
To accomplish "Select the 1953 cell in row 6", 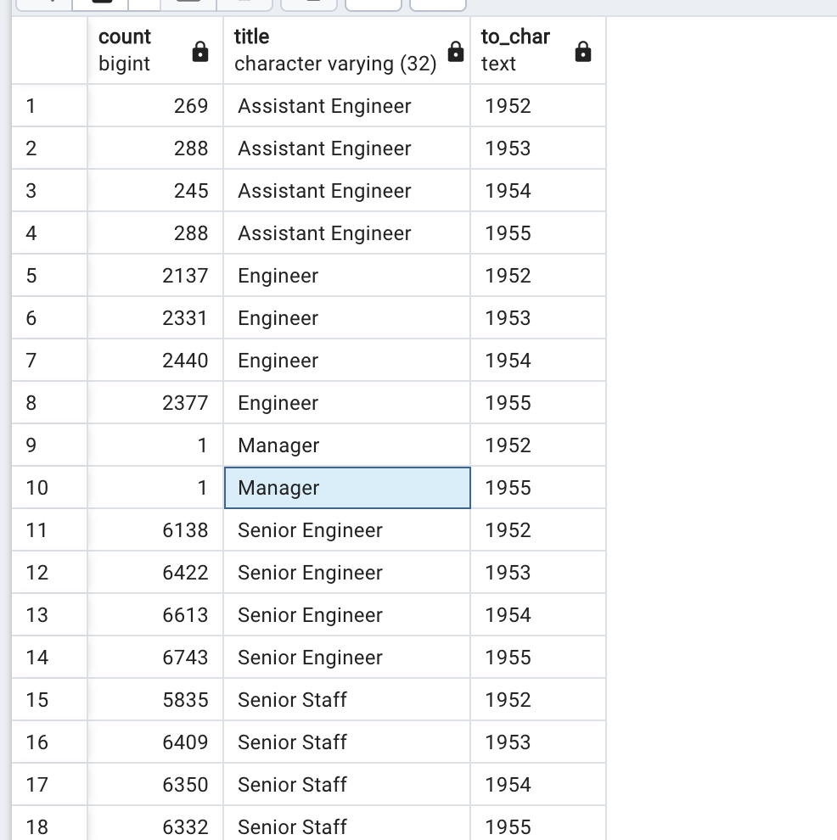I will [x=538, y=317].
